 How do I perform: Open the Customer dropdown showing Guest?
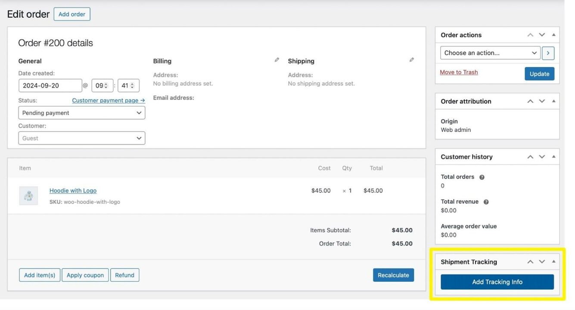tap(82, 138)
